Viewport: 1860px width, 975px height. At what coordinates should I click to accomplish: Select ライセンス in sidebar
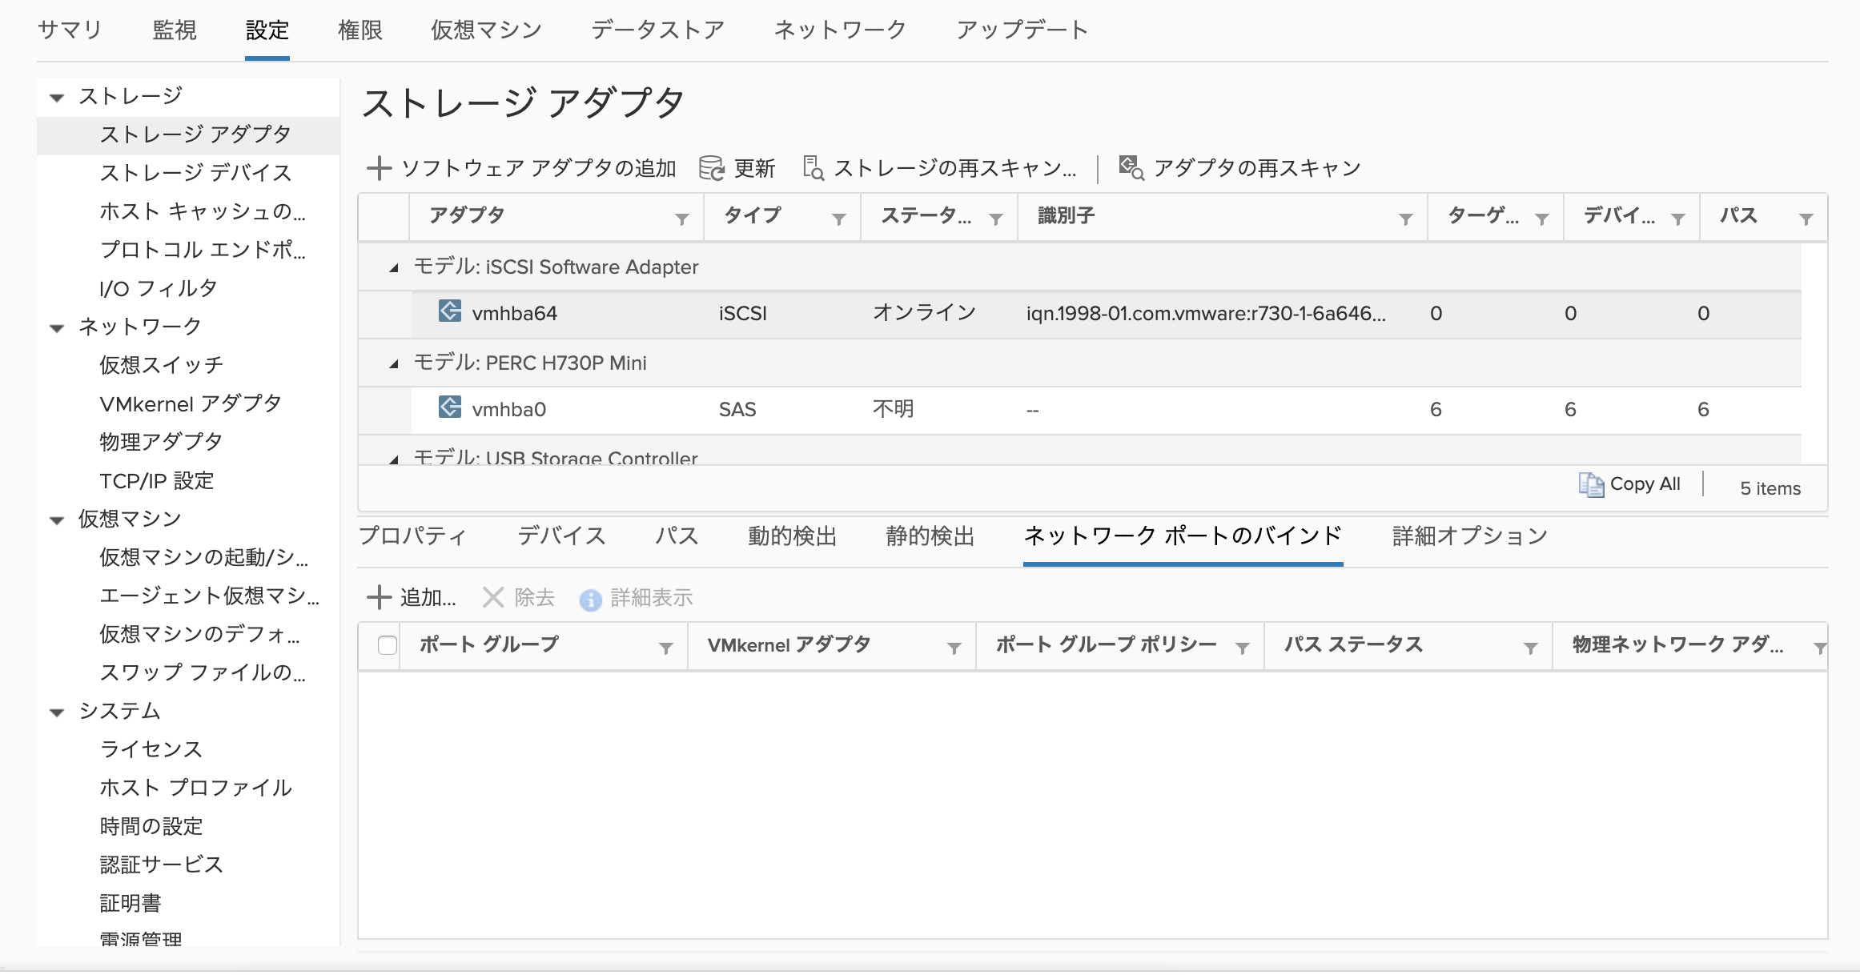point(151,749)
